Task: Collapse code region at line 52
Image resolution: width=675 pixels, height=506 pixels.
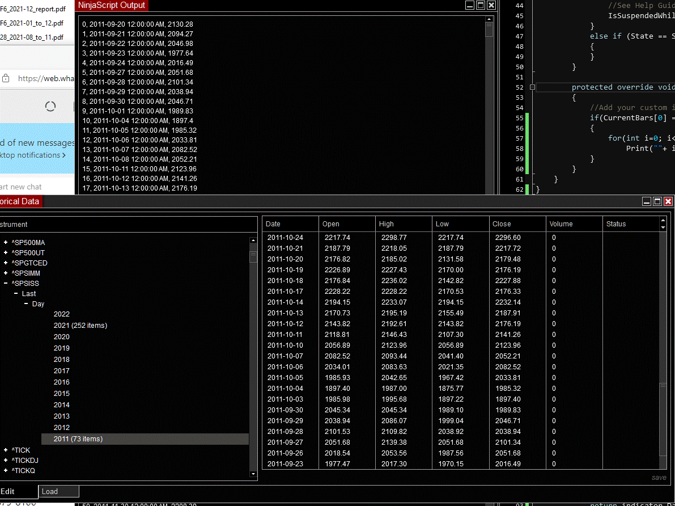Action: 532,87
